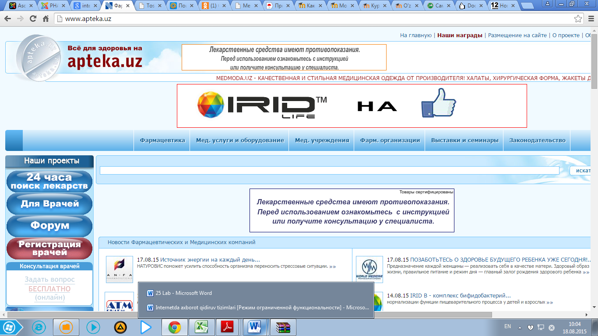Click the Для Врачей button
Image resolution: width=598 pixels, height=336 pixels.
[x=49, y=204]
